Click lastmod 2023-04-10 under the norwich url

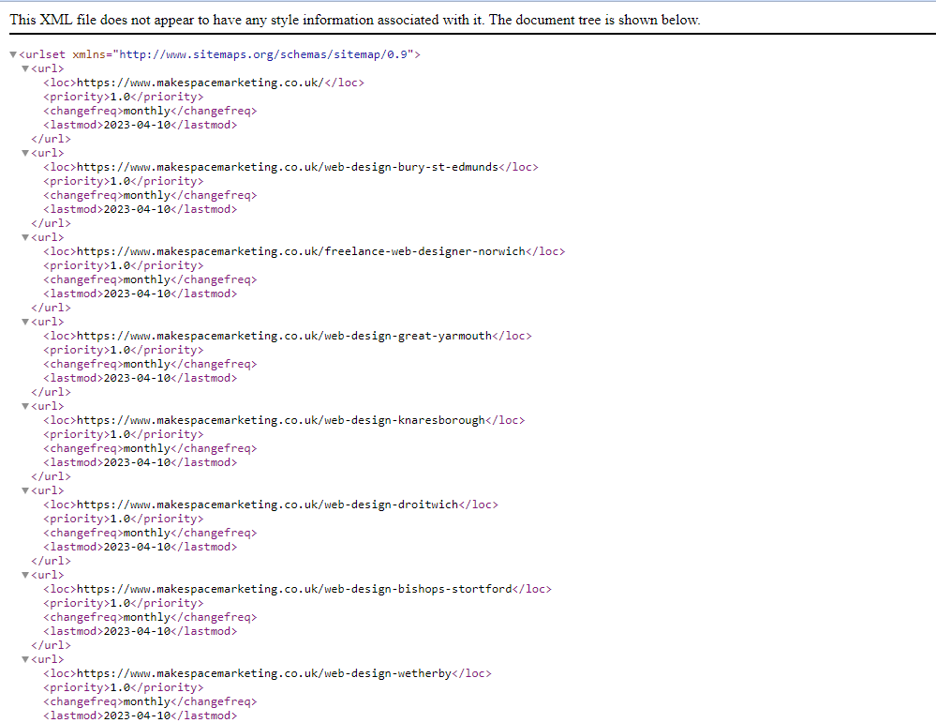[141, 294]
